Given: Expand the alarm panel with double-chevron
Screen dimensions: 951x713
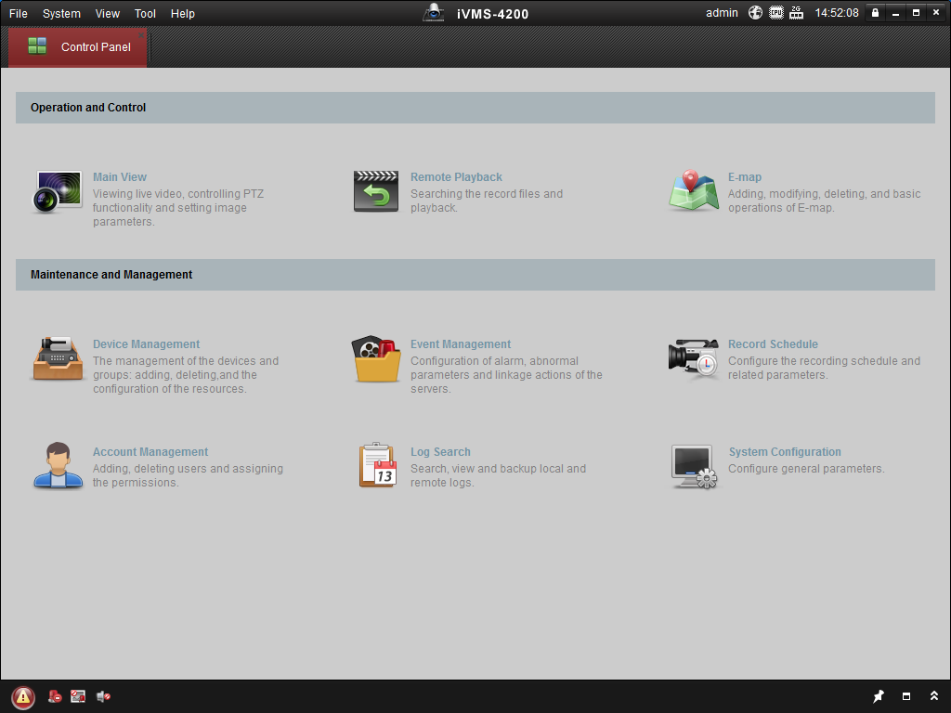Looking at the screenshot, I should click(x=934, y=696).
